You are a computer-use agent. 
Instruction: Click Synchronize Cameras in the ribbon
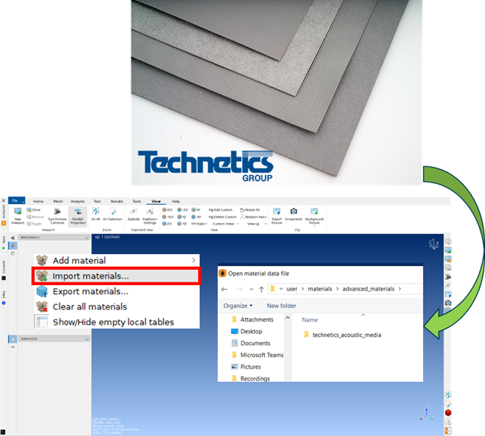pyautogui.click(x=57, y=214)
